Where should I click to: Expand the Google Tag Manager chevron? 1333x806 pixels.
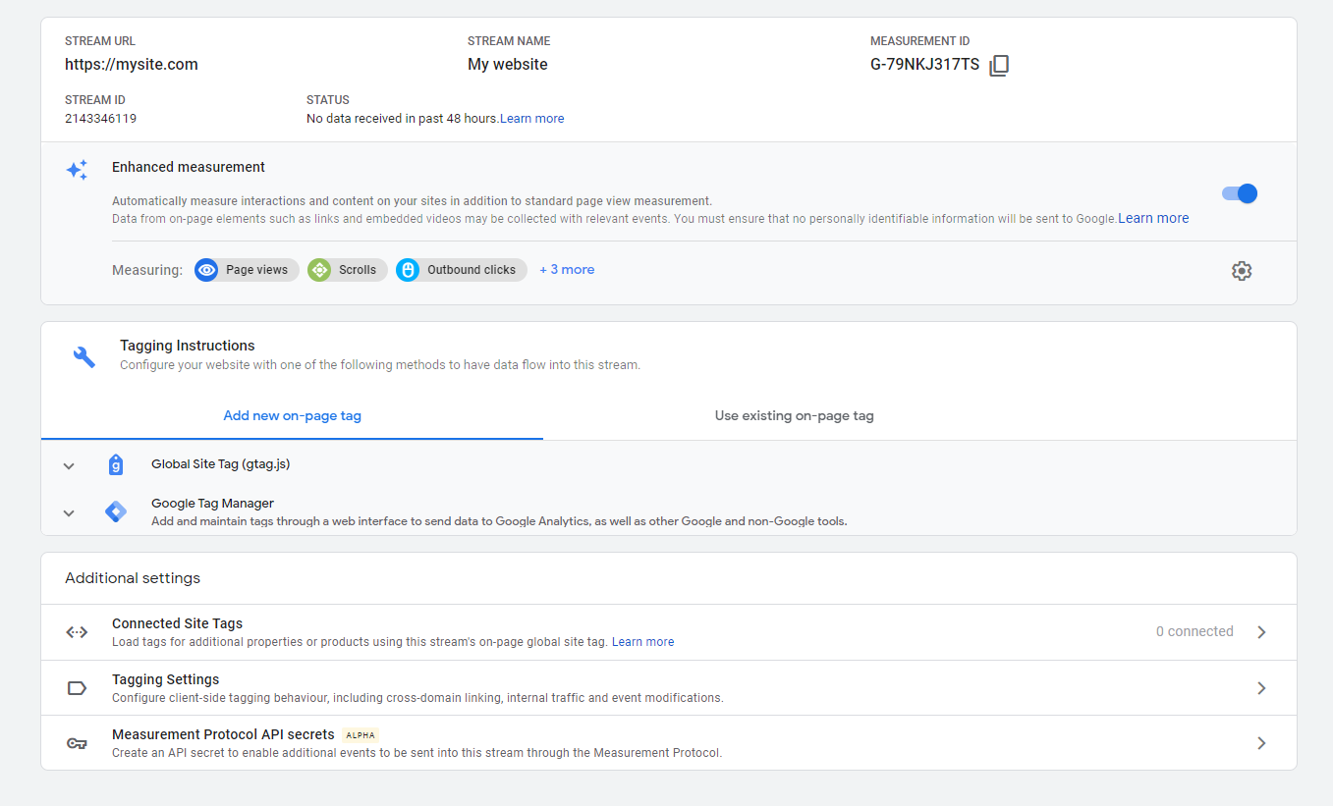69,512
